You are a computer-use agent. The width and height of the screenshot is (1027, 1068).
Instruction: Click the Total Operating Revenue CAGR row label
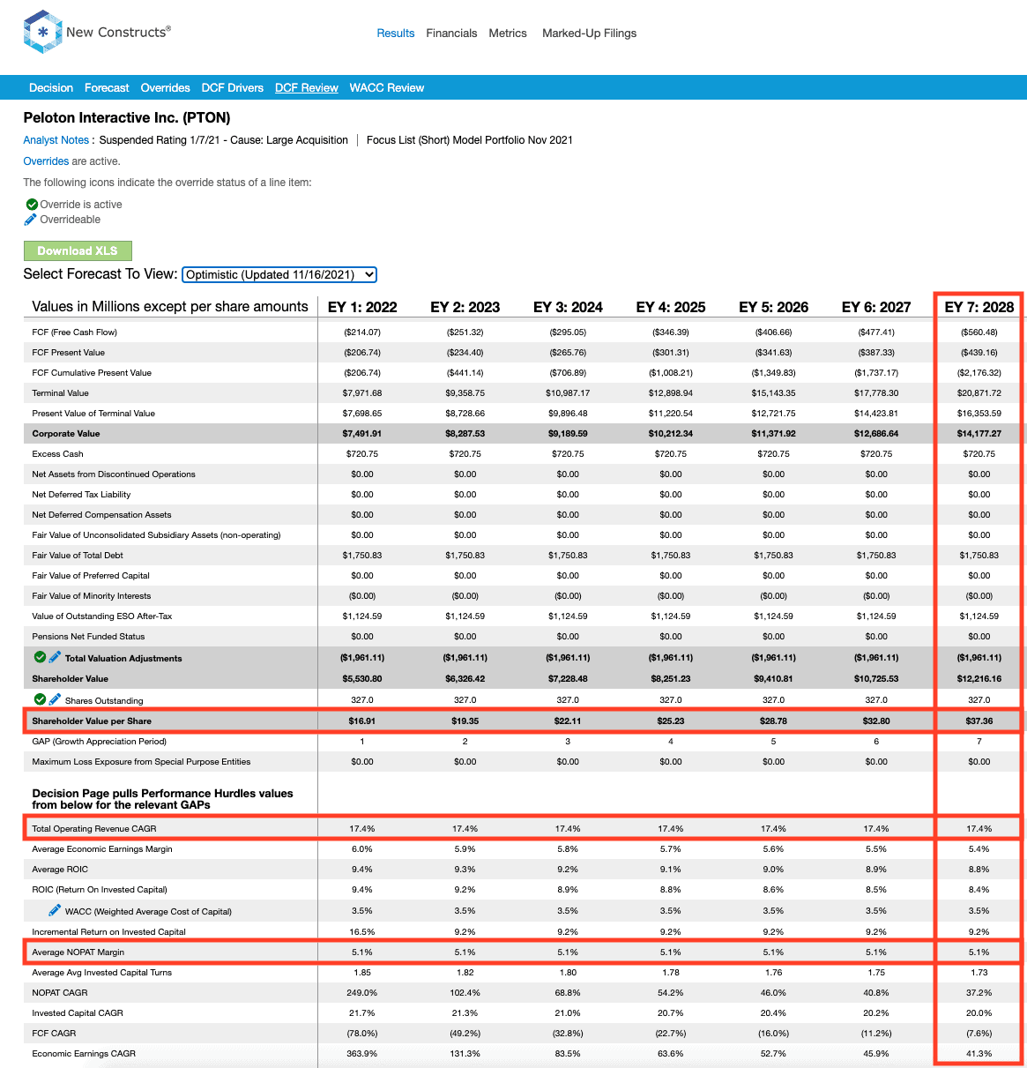94,829
